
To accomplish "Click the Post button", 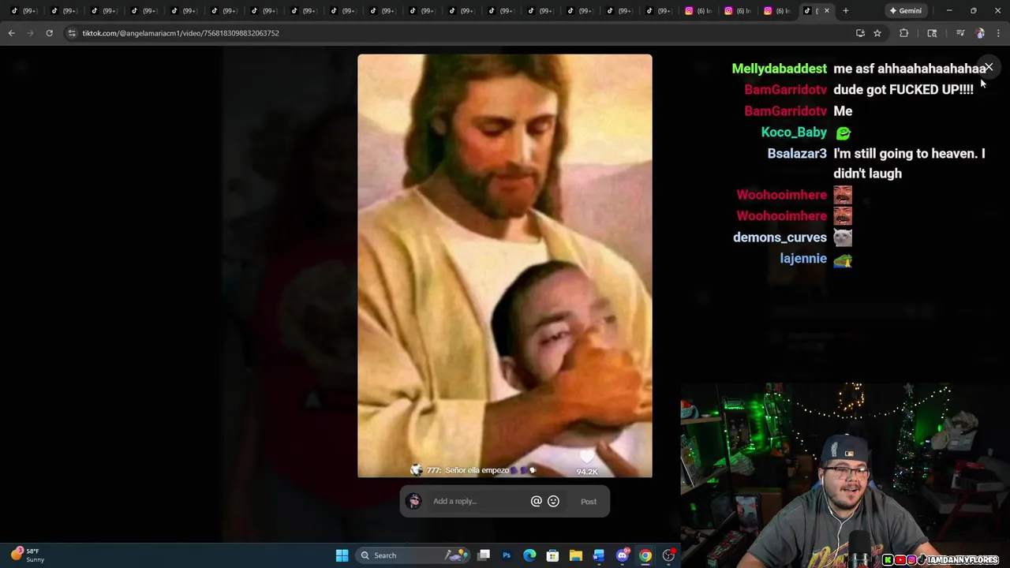I will (589, 502).
